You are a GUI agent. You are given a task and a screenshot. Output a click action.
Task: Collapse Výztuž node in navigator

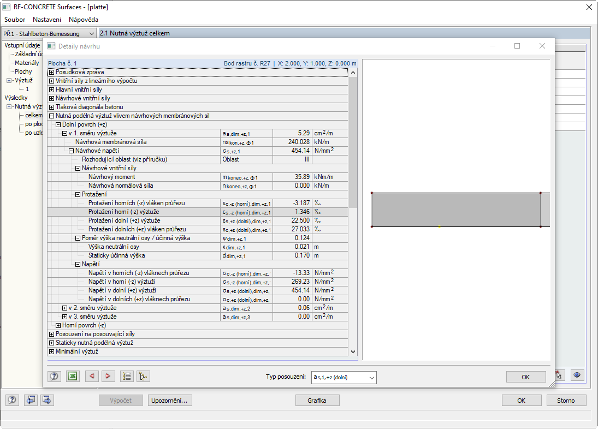(9, 80)
